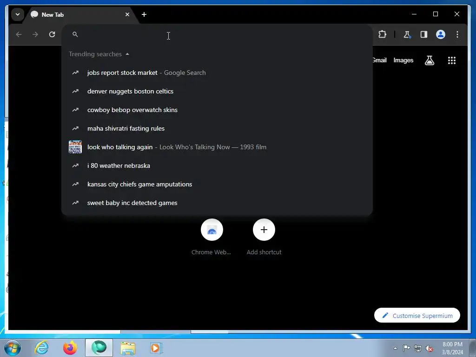
Task: Click the Add shortcut button
Action: pyautogui.click(x=264, y=237)
